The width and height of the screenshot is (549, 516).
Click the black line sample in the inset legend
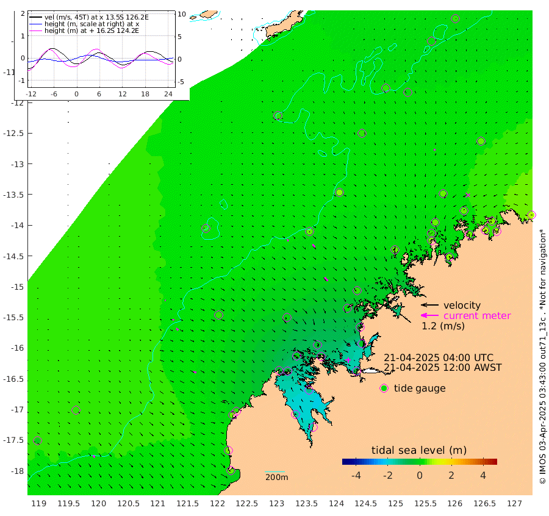point(36,17)
